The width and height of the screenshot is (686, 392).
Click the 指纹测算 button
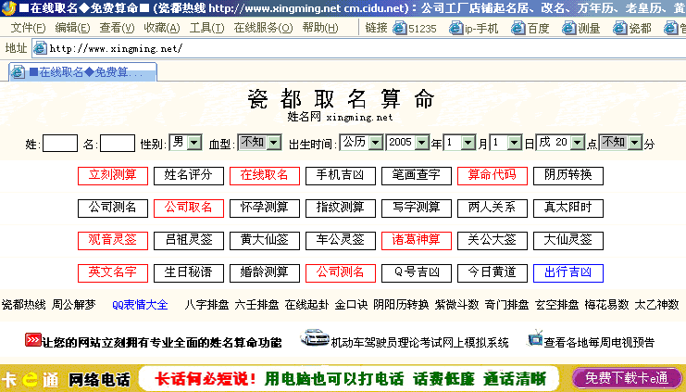pyautogui.click(x=341, y=208)
